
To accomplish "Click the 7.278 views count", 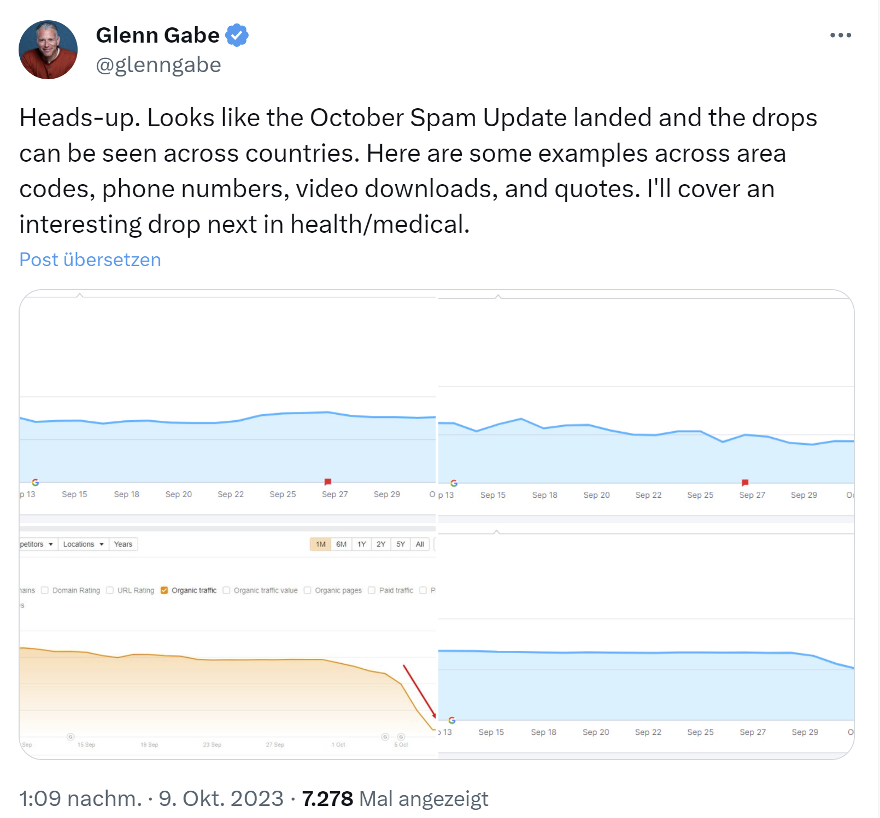I will 327,798.
